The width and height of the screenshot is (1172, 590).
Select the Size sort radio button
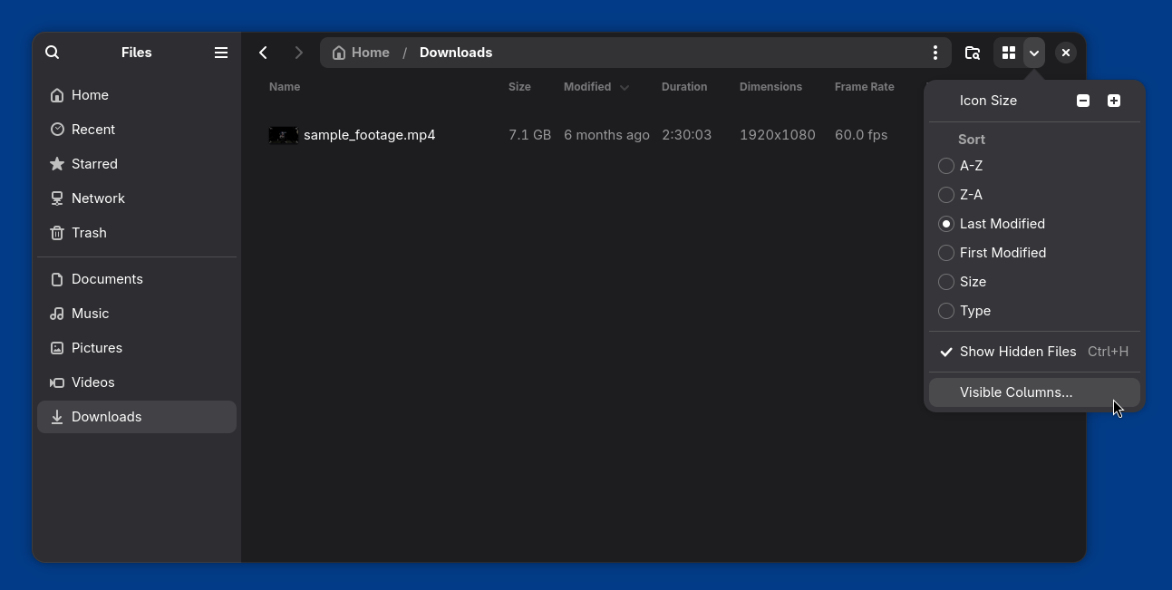946,282
